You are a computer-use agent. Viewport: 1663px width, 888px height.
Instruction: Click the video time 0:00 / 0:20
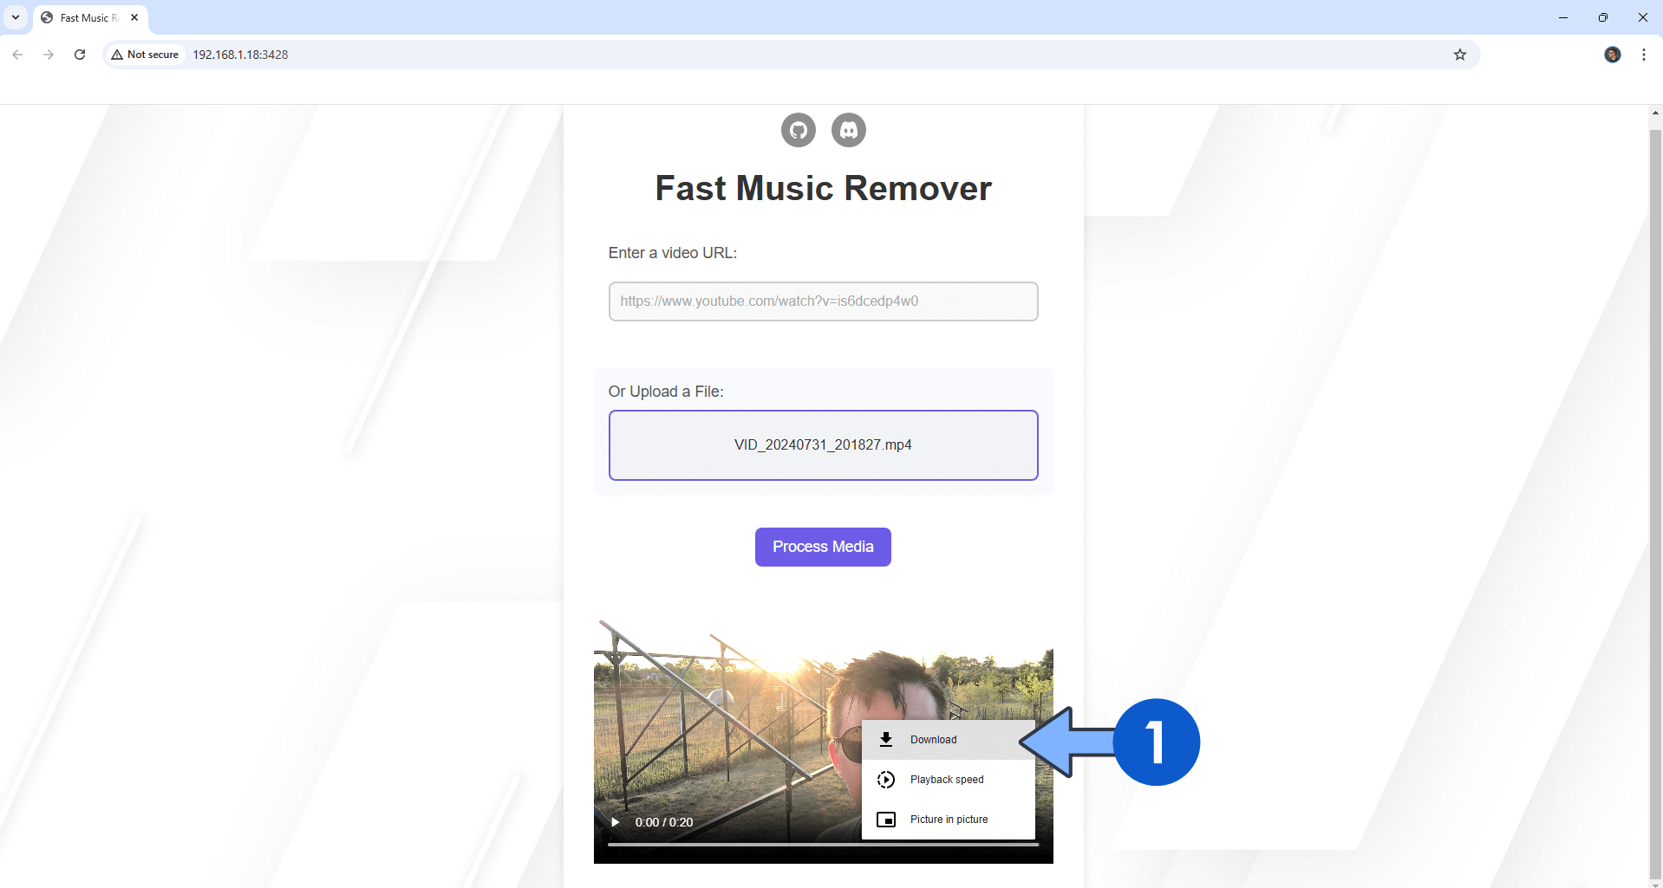[664, 822]
